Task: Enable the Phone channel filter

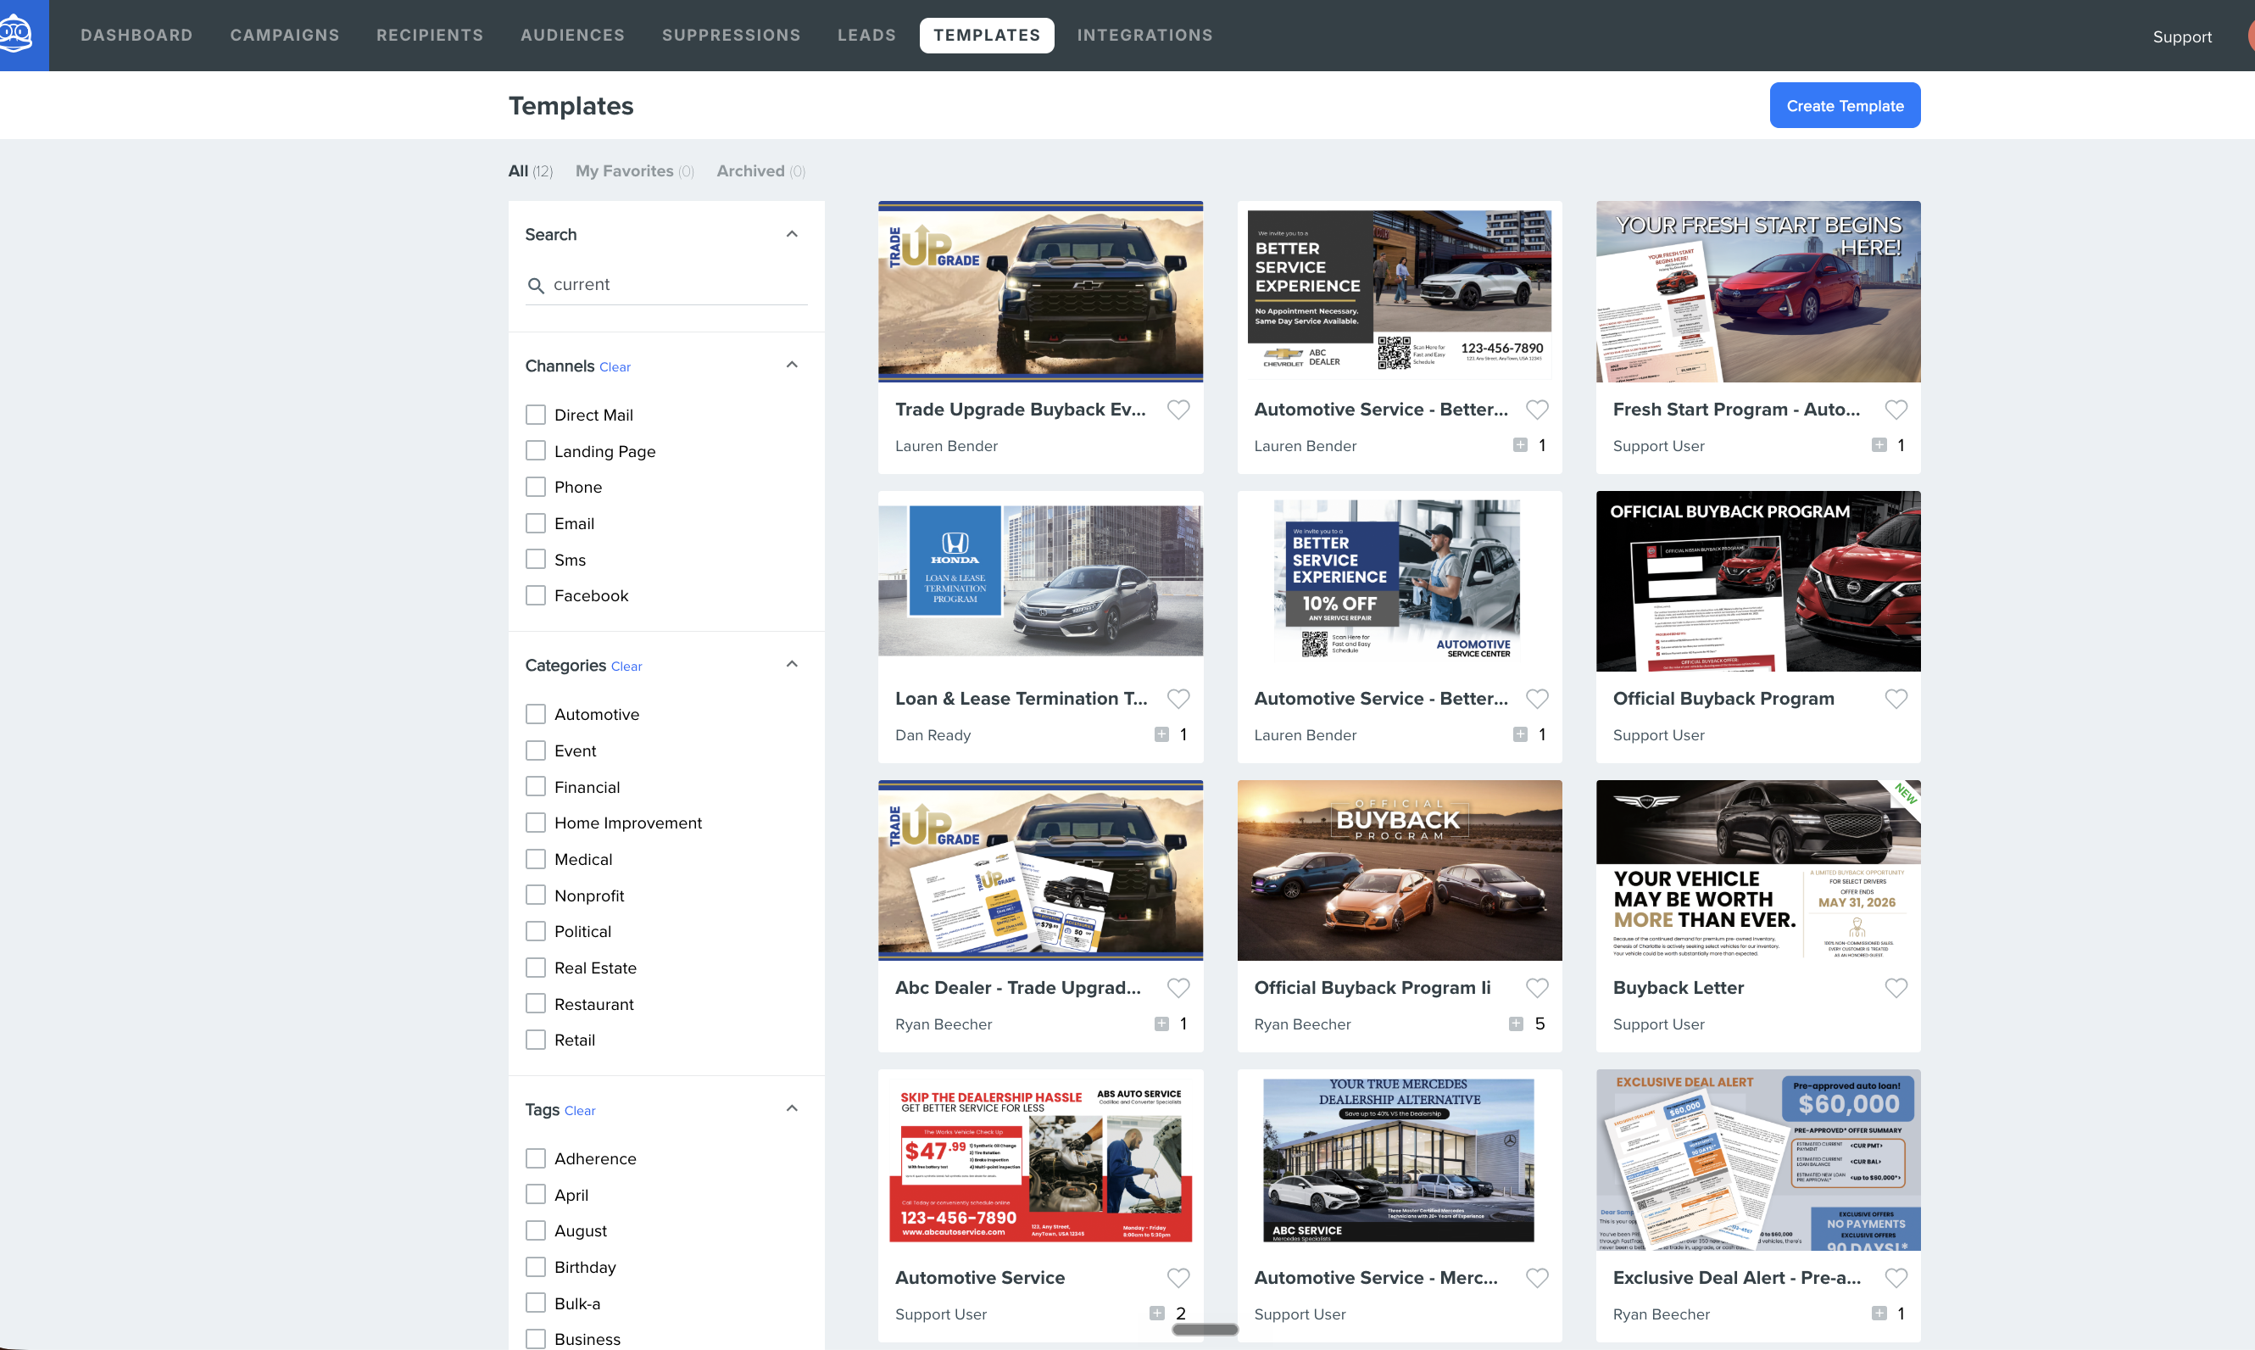Action: (536, 487)
